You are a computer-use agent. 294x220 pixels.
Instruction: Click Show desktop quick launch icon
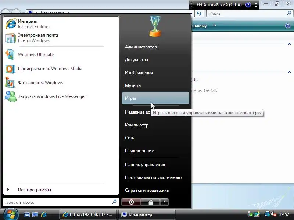(35, 214)
